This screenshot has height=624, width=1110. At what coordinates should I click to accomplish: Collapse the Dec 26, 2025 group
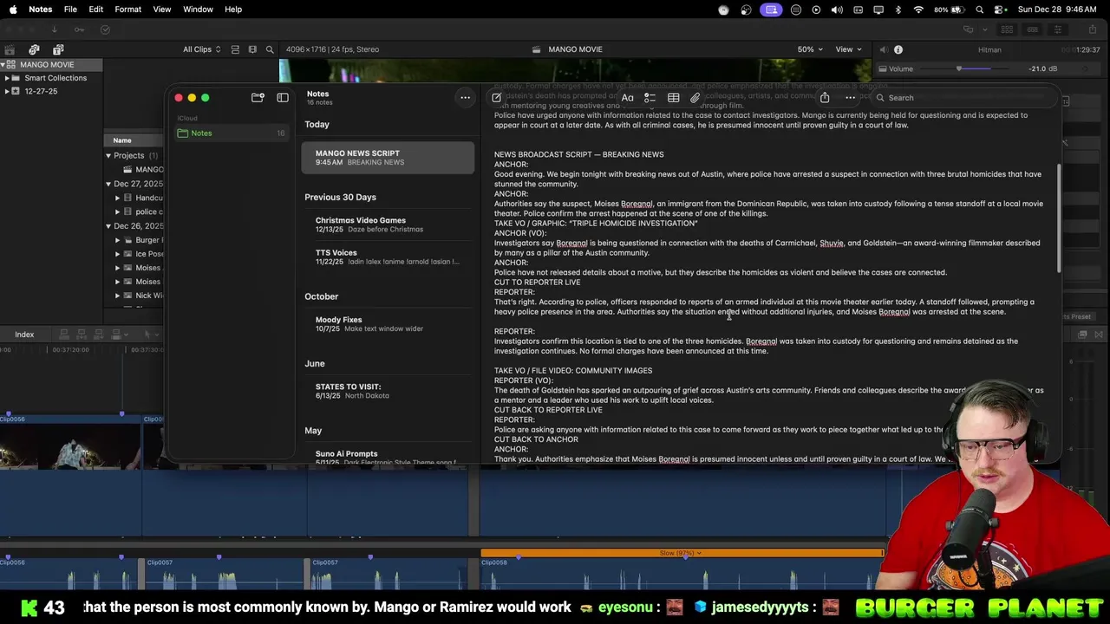point(108,226)
